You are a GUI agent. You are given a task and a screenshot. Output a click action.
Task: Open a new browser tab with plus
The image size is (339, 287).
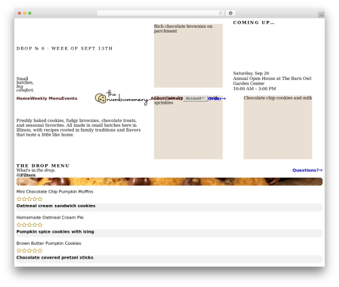tap(321, 15)
